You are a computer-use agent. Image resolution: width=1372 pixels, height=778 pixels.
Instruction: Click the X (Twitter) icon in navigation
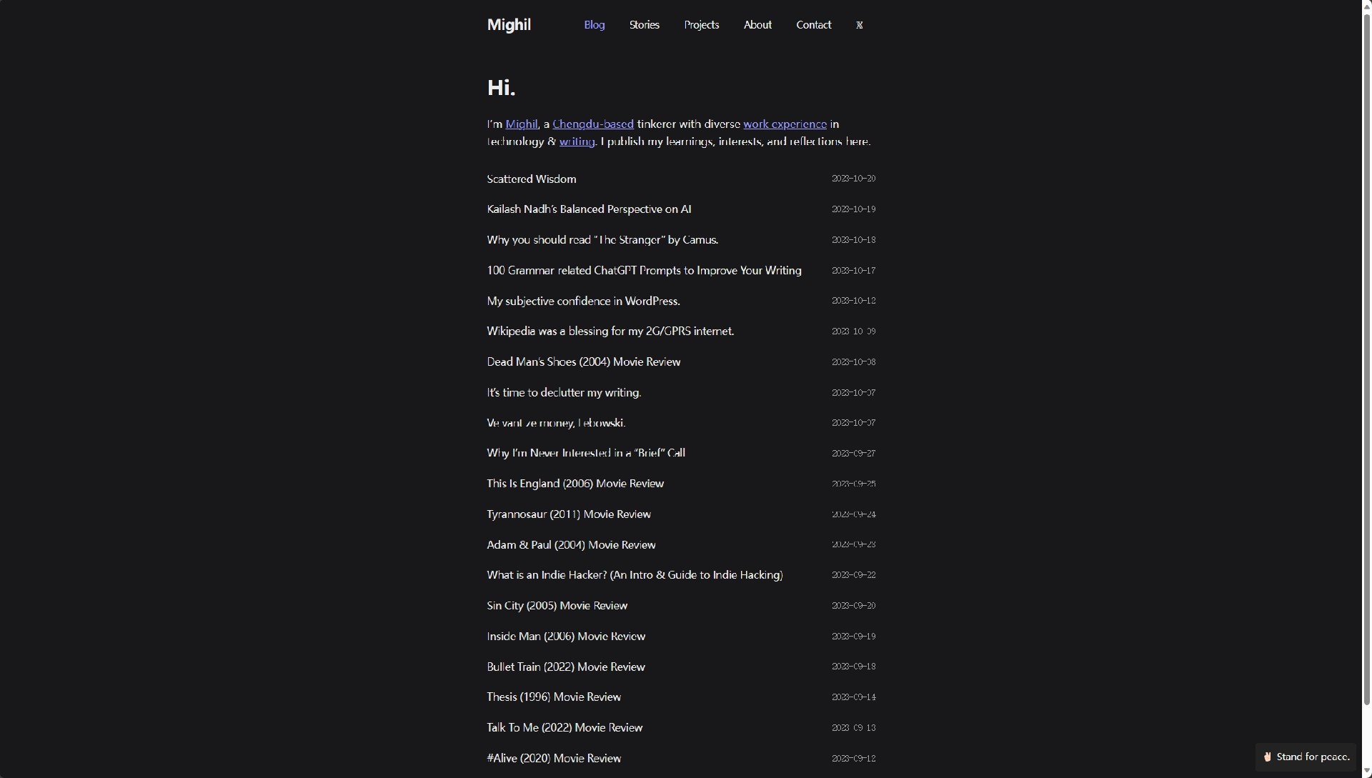click(859, 25)
